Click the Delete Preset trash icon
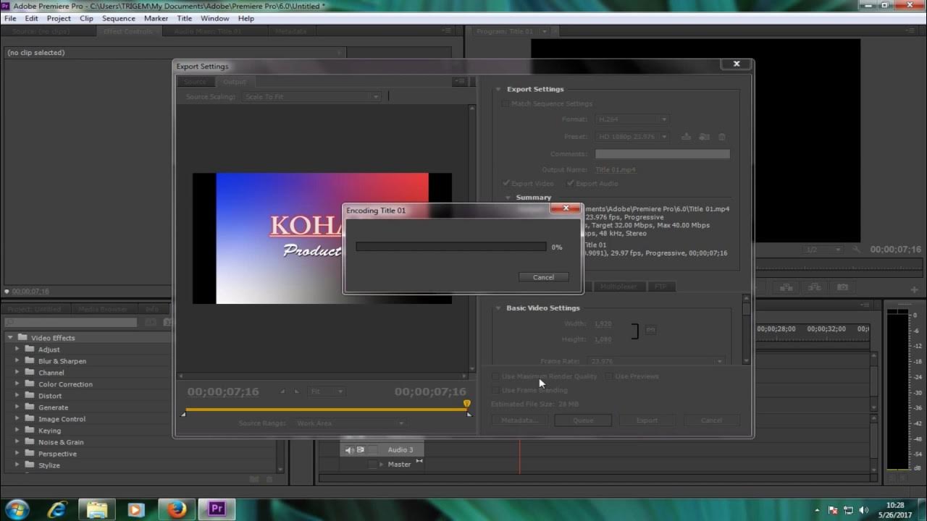Viewport: 927px width, 521px height. tap(721, 137)
